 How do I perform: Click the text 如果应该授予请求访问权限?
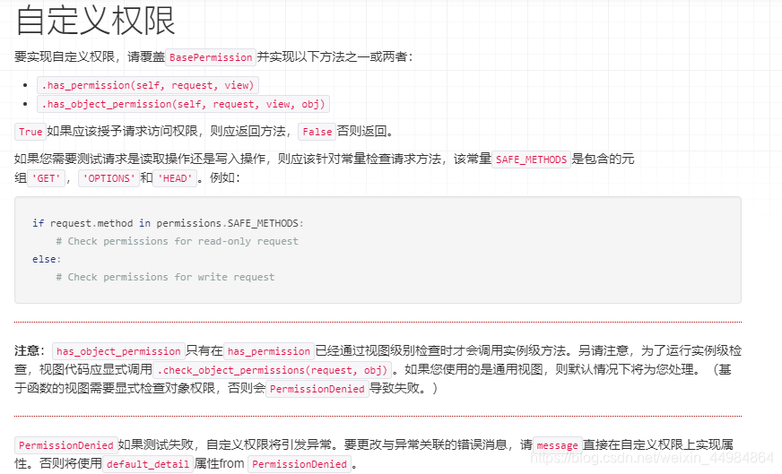click(122, 131)
